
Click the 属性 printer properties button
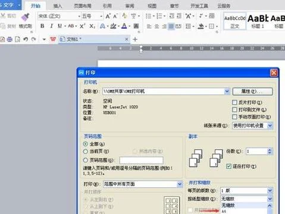[252, 92]
